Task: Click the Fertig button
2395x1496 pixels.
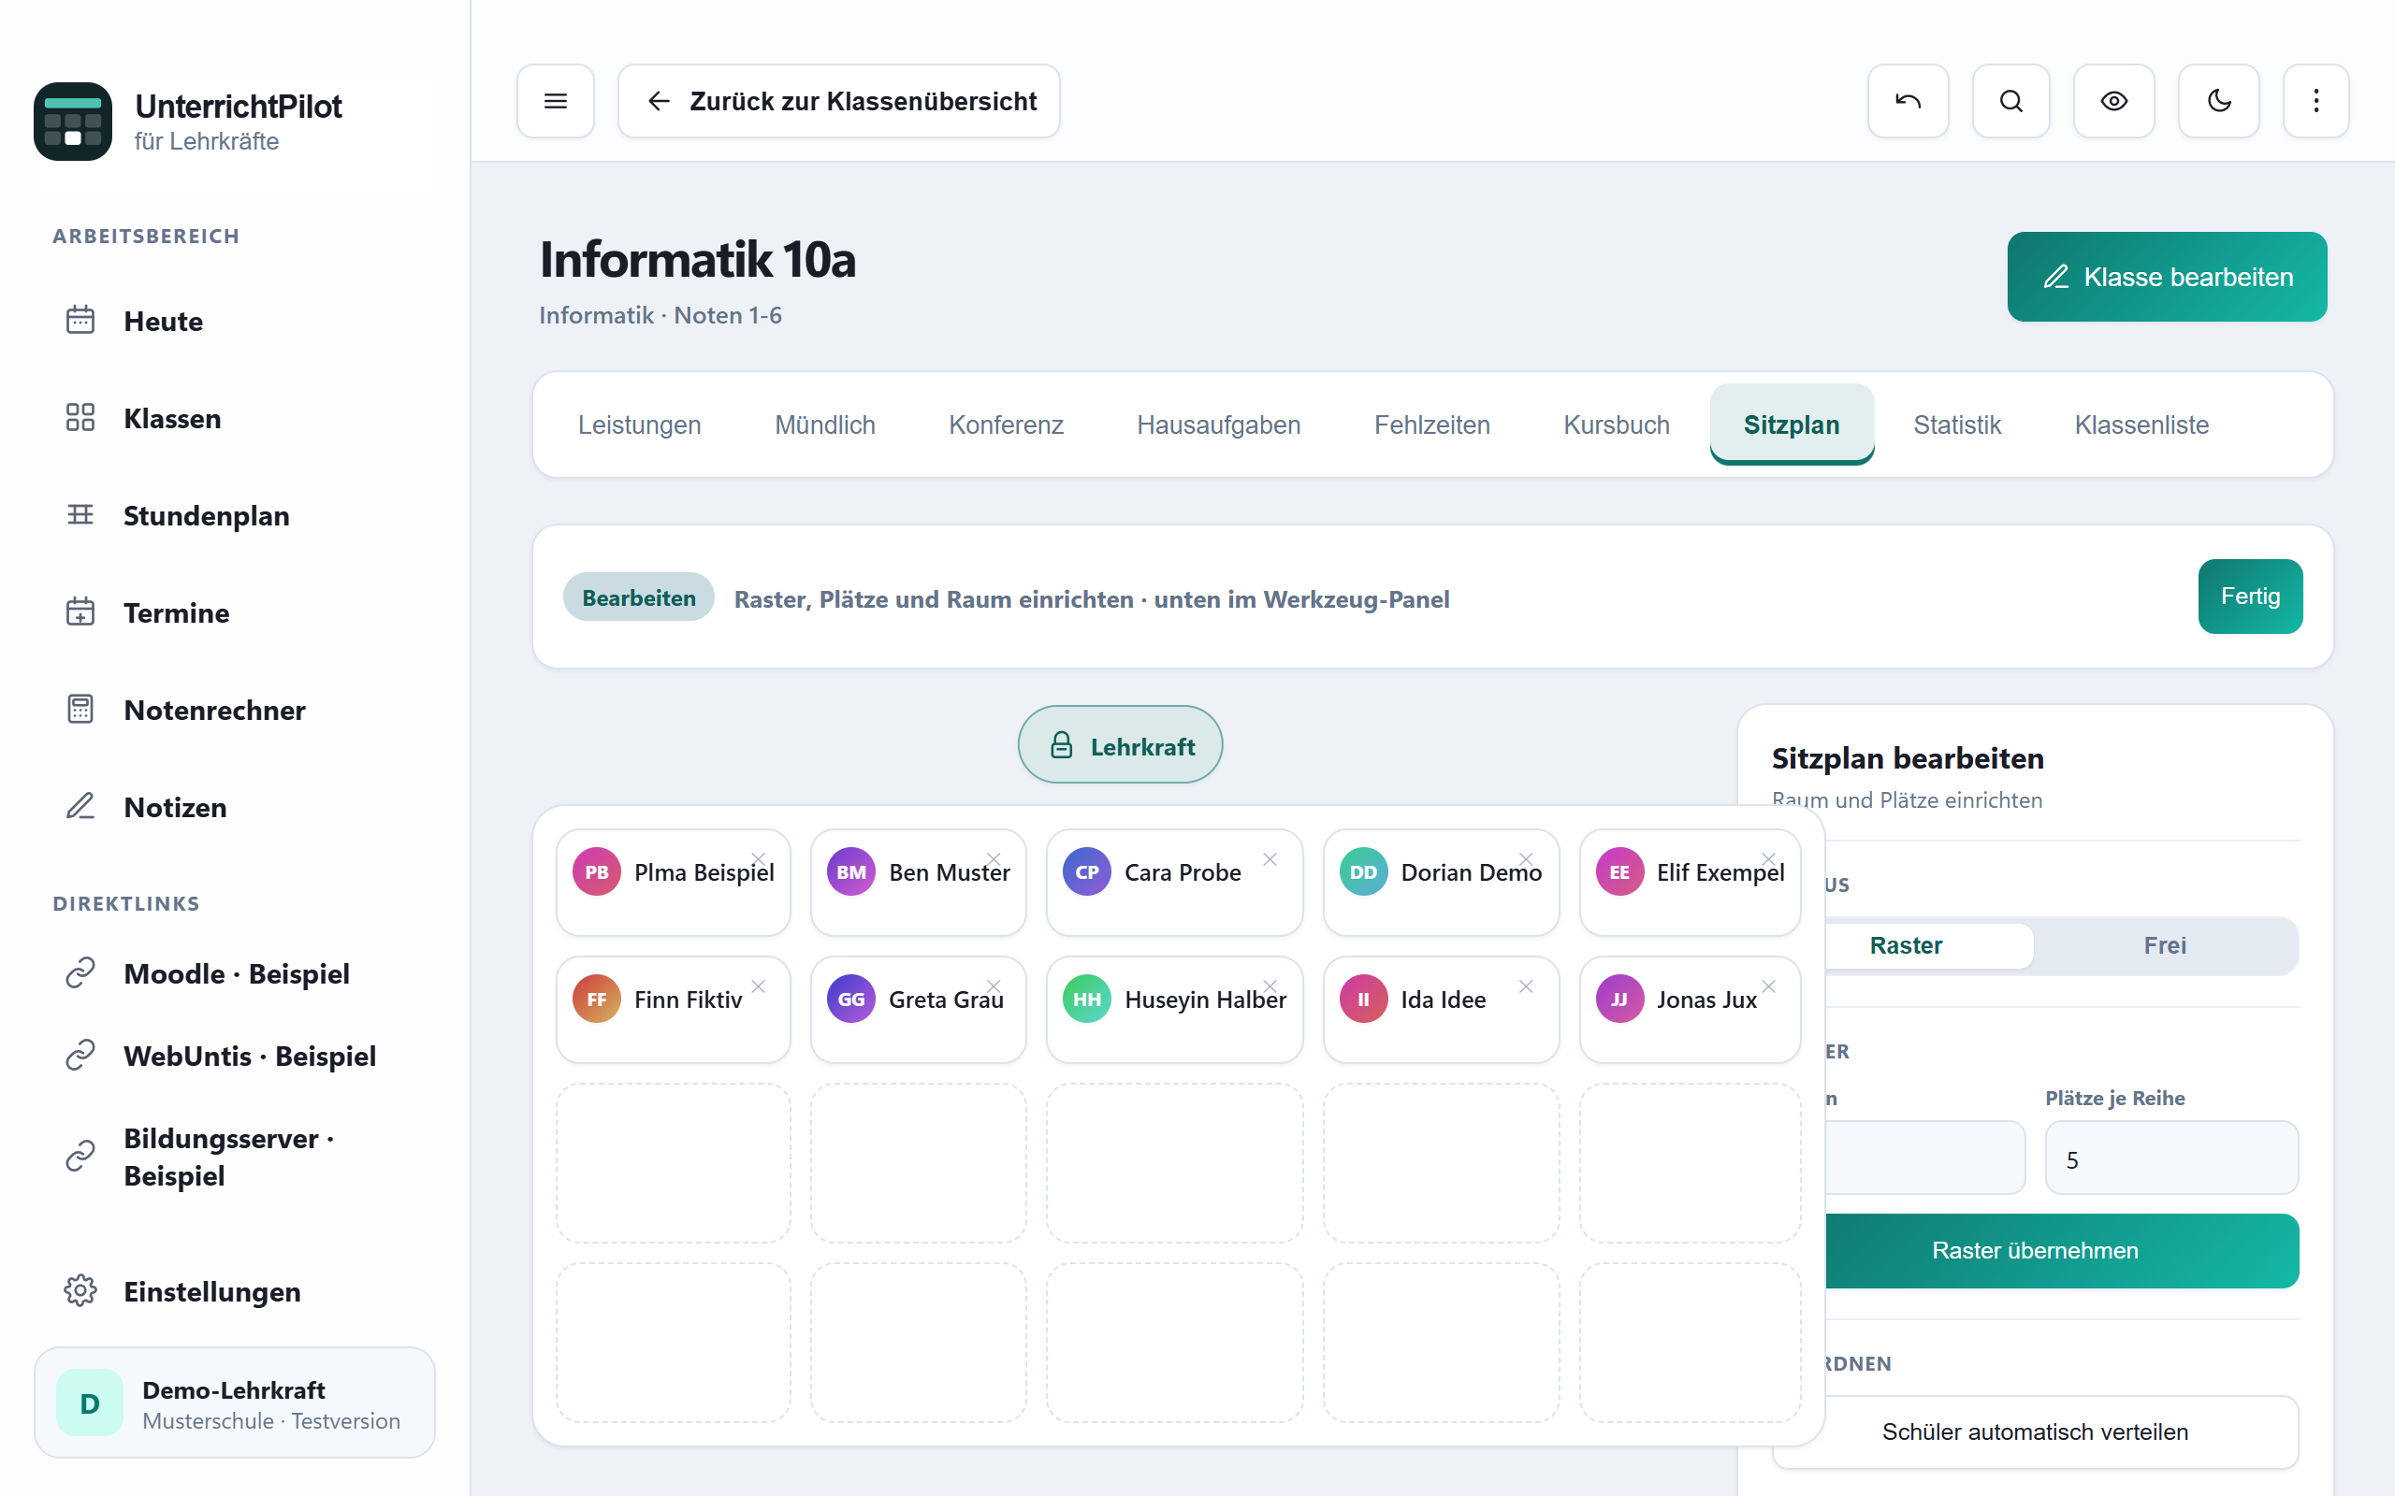Action: [2251, 597]
